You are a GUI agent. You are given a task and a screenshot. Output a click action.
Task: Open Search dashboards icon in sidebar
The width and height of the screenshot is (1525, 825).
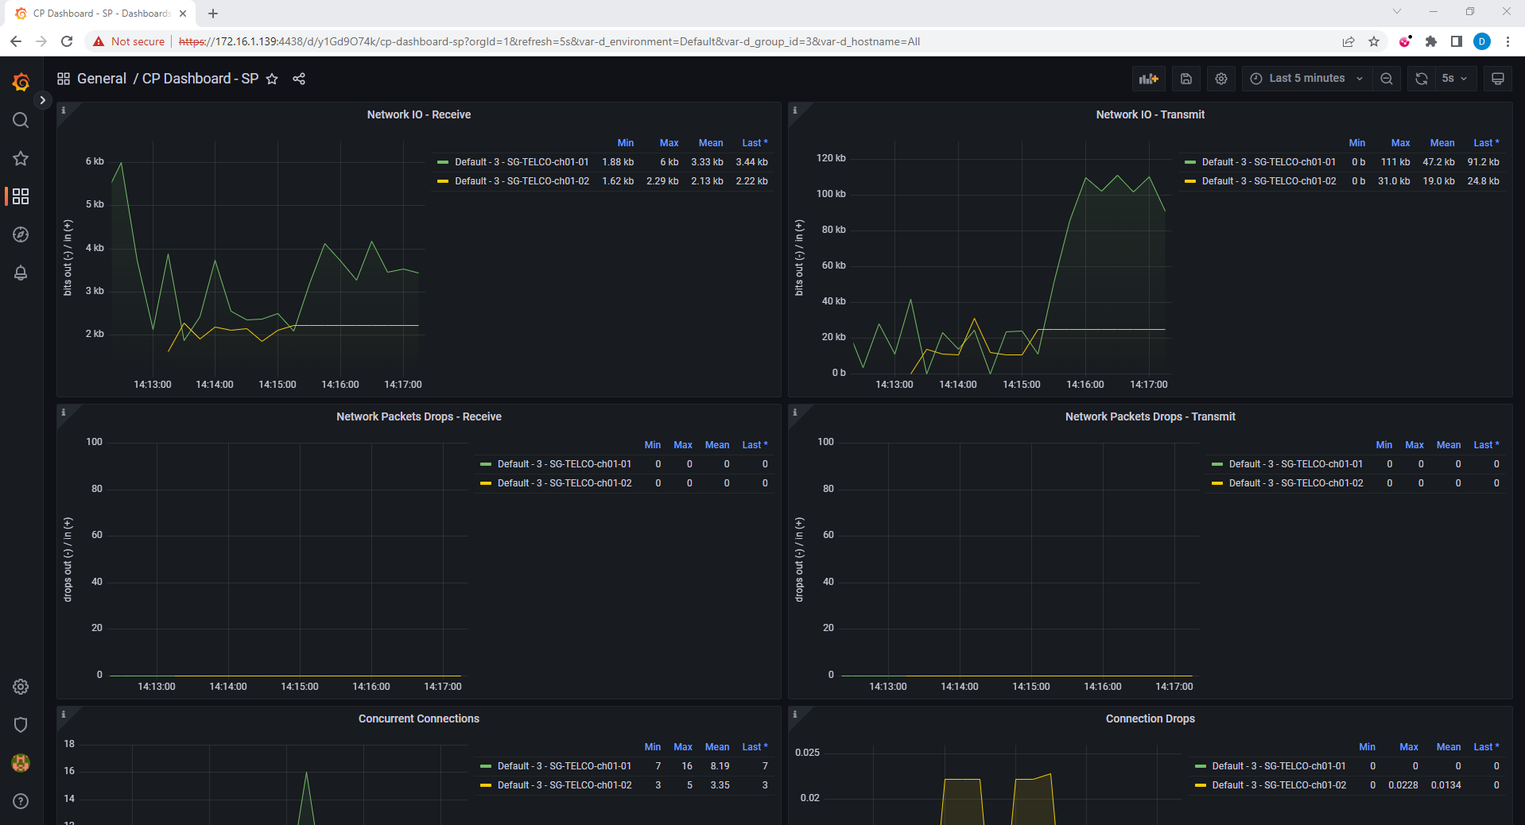21,120
